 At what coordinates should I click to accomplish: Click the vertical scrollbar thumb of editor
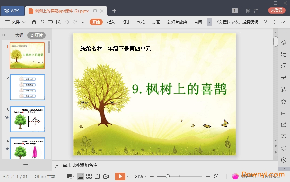(x=276, y=41)
